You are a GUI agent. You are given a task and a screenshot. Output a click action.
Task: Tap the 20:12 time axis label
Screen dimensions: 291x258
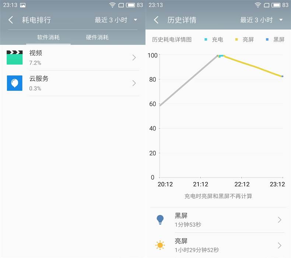click(165, 184)
